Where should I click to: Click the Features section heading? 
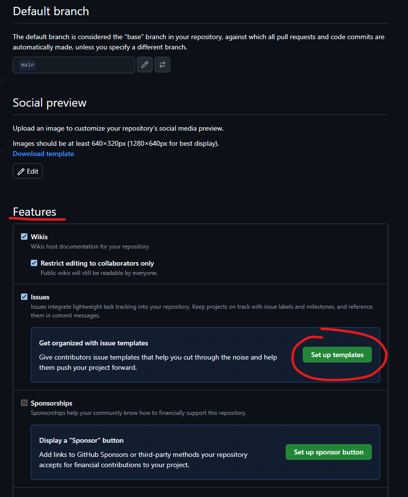tap(35, 212)
